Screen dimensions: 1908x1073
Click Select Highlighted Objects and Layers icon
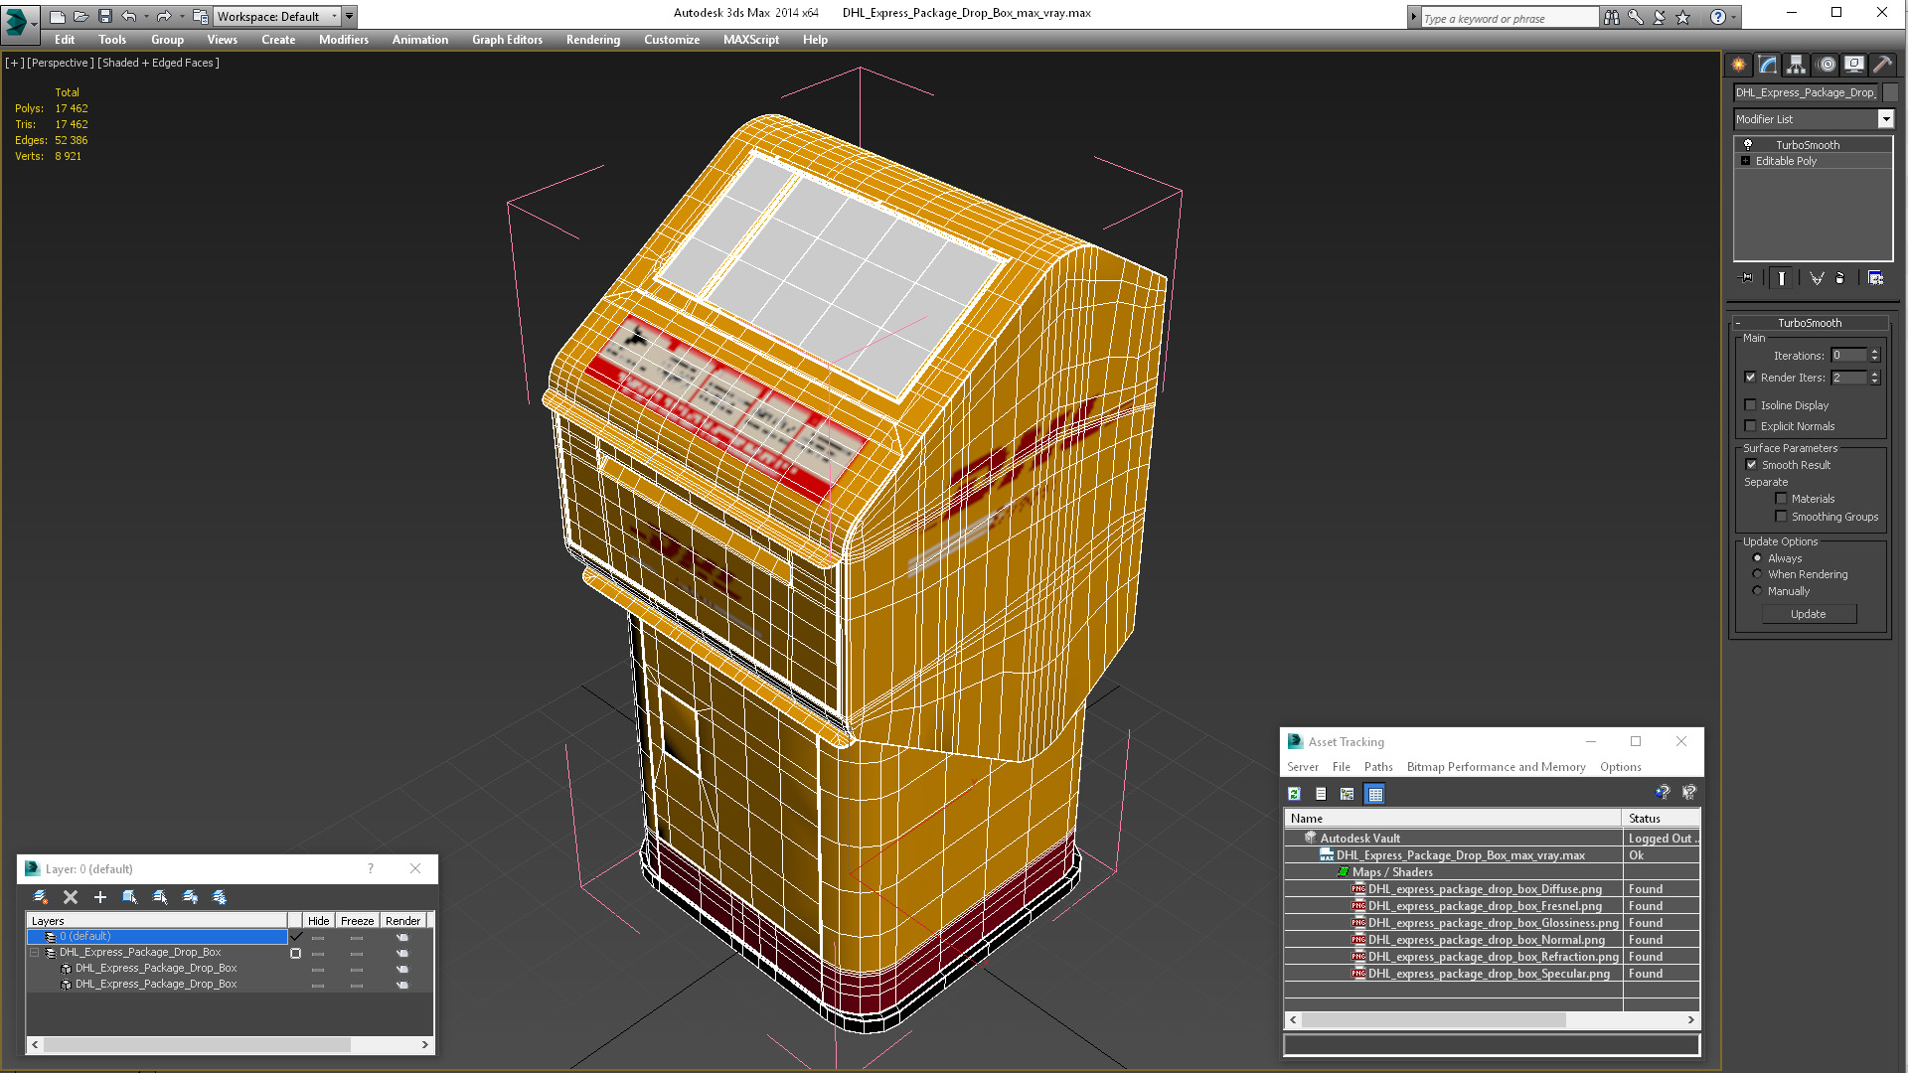pyautogui.click(x=130, y=897)
